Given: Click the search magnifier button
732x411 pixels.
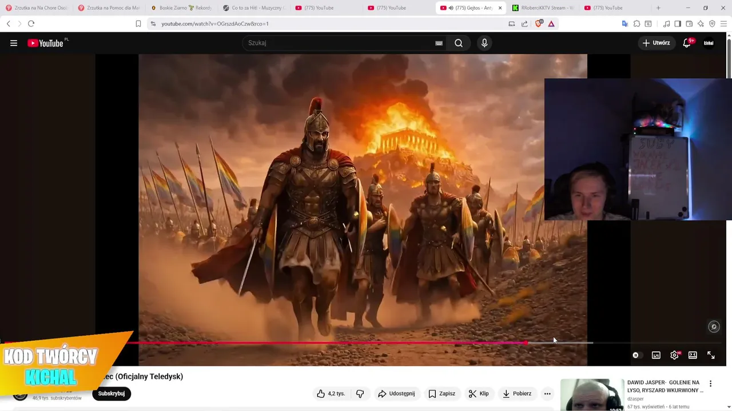Looking at the screenshot, I should pos(459,43).
